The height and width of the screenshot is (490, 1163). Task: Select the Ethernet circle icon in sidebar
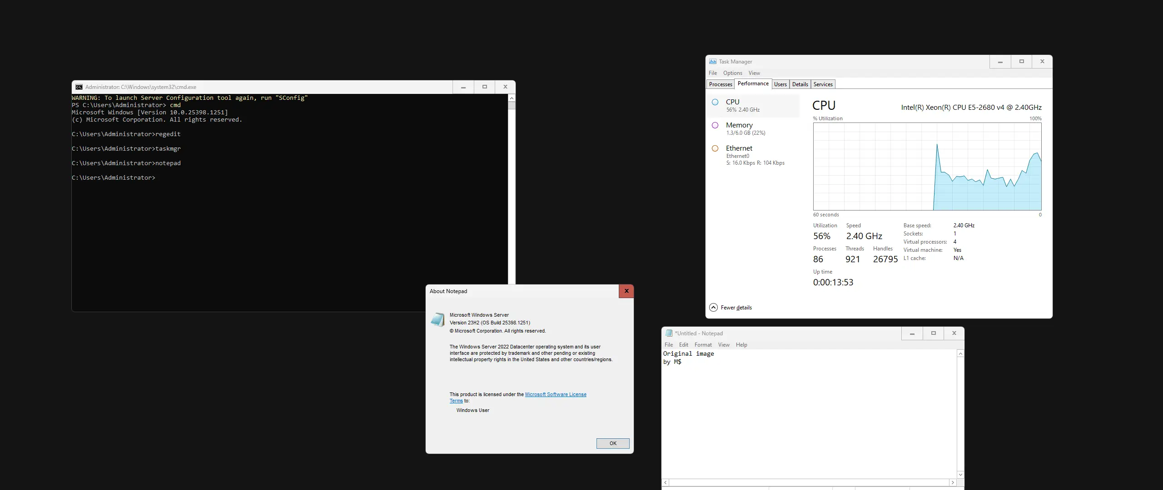[x=715, y=148]
